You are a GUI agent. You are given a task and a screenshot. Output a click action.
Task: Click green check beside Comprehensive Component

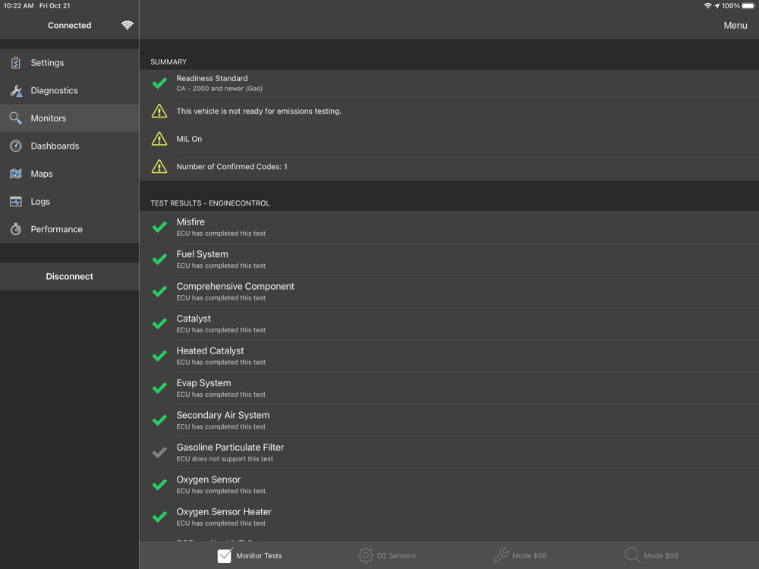(159, 292)
